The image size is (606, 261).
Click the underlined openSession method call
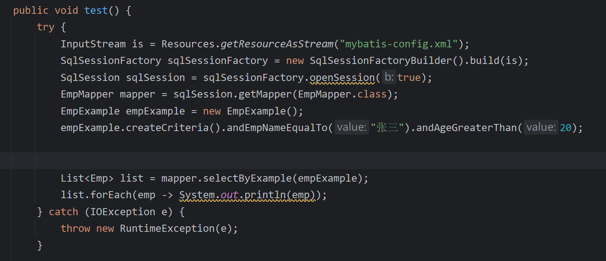(342, 77)
